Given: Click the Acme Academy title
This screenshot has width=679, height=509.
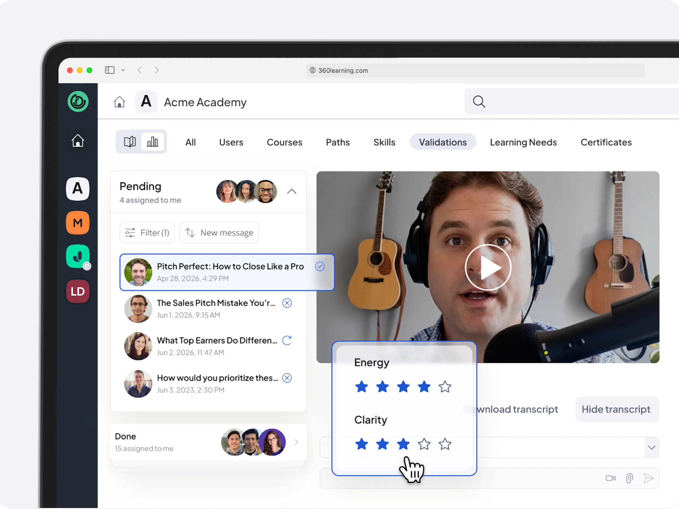Looking at the screenshot, I should point(205,102).
